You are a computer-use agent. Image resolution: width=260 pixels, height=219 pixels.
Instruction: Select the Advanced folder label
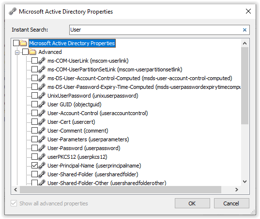pos(50,52)
